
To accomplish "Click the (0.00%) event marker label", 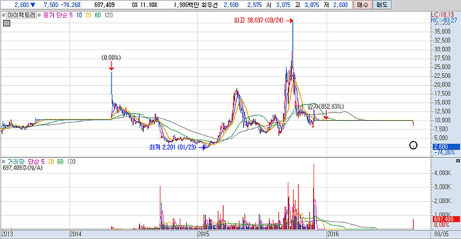I will [111, 58].
